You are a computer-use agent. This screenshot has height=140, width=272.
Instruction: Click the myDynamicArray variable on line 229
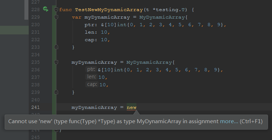107,17
